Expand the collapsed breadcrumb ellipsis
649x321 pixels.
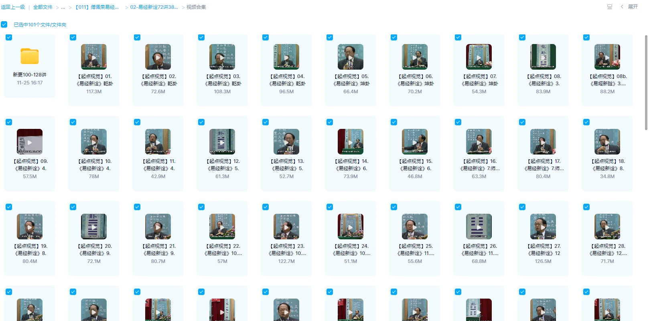[x=63, y=7]
